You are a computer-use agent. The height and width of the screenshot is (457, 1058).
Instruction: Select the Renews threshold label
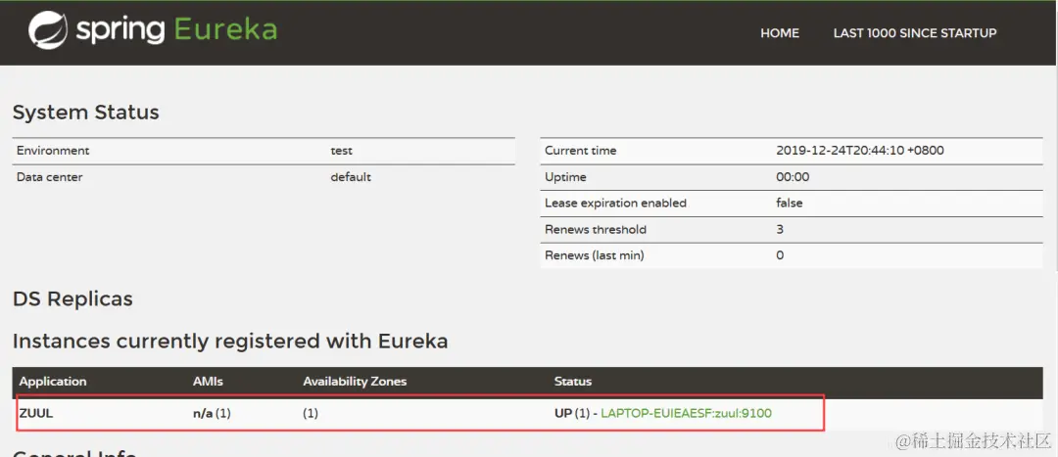click(596, 229)
